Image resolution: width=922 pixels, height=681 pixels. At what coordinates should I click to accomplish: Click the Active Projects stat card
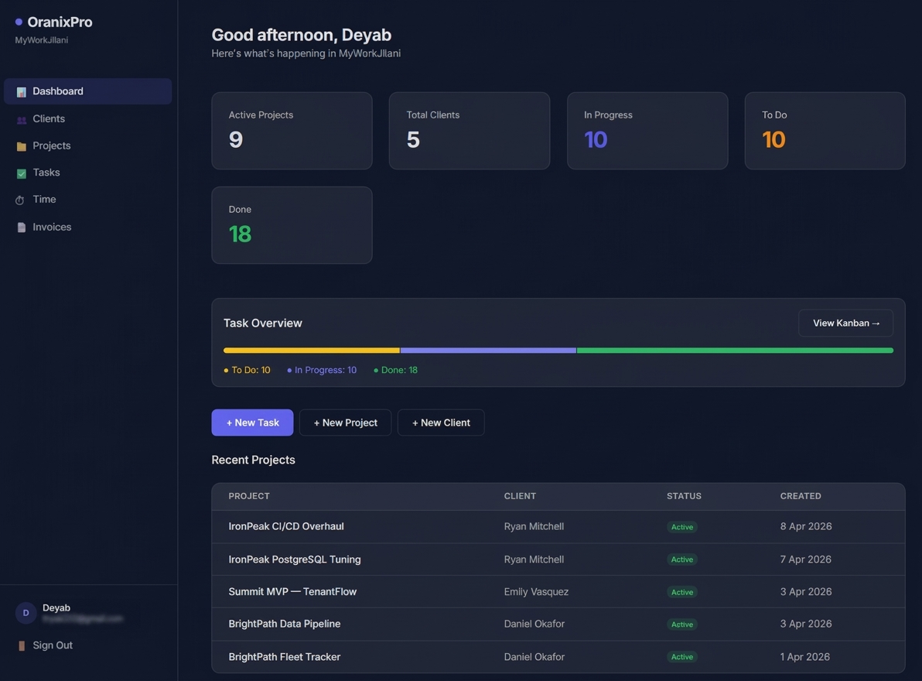tap(292, 130)
